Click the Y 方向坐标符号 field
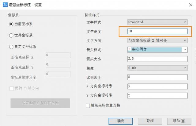The image size is (196, 126). point(157,95)
